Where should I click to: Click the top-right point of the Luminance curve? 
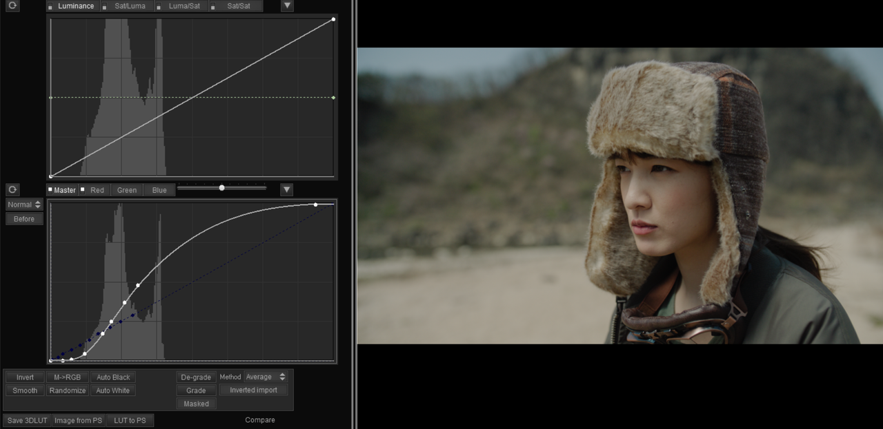point(333,19)
